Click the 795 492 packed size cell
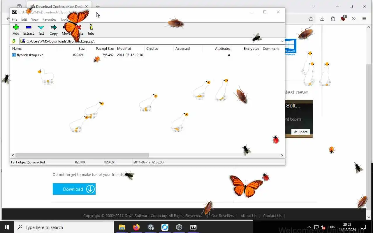Screen dimensions: 373x233 108,55
